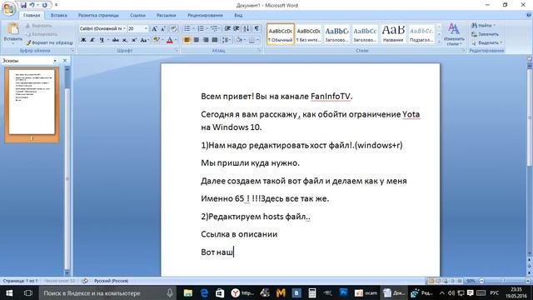Toggle bold Ж formatting
This screenshot has width=533, height=300.
(83, 40)
